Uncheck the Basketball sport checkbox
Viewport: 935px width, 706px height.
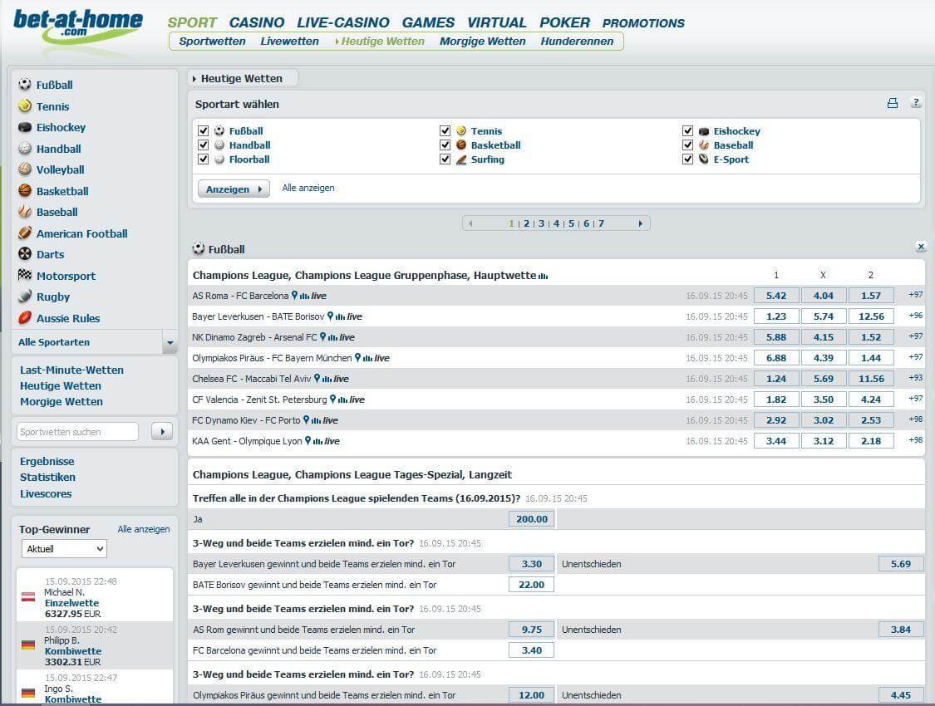[x=445, y=145]
